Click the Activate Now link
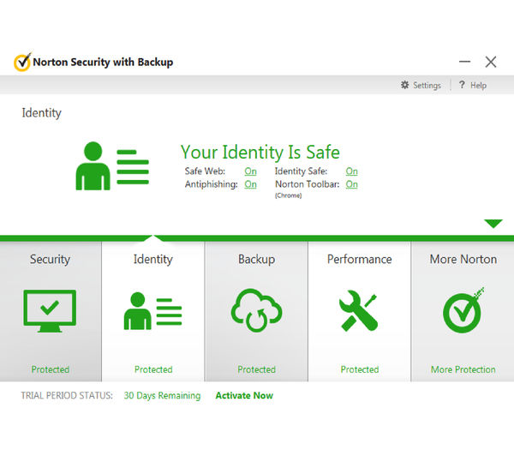 tap(244, 396)
